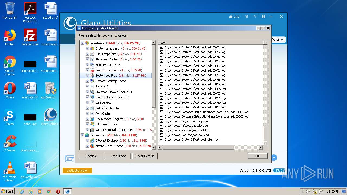Uncheck the edb00451.log file checkbox
347x195 pixels.
(x=162, y=47)
